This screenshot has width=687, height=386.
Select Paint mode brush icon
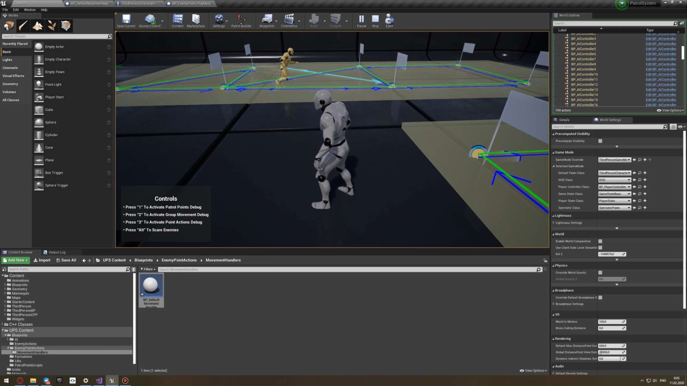coord(23,26)
